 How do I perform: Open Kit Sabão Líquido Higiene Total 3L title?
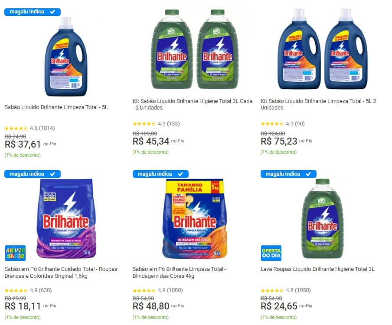pyautogui.click(x=193, y=104)
